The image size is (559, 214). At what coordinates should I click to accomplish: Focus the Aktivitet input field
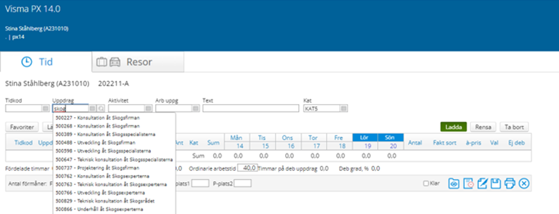127,109
